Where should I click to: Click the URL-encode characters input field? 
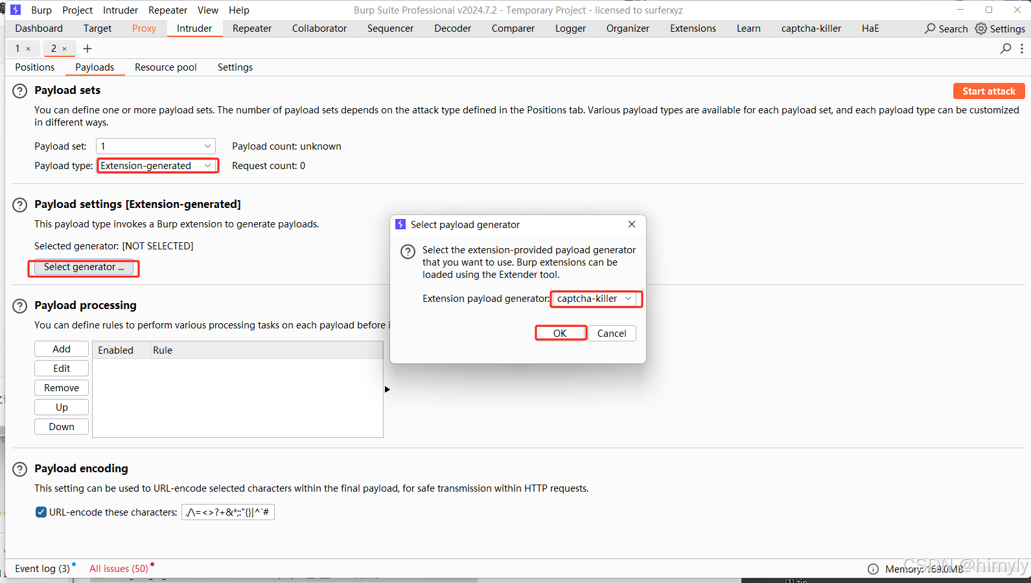pyautogui.click(x=228, y=512)
